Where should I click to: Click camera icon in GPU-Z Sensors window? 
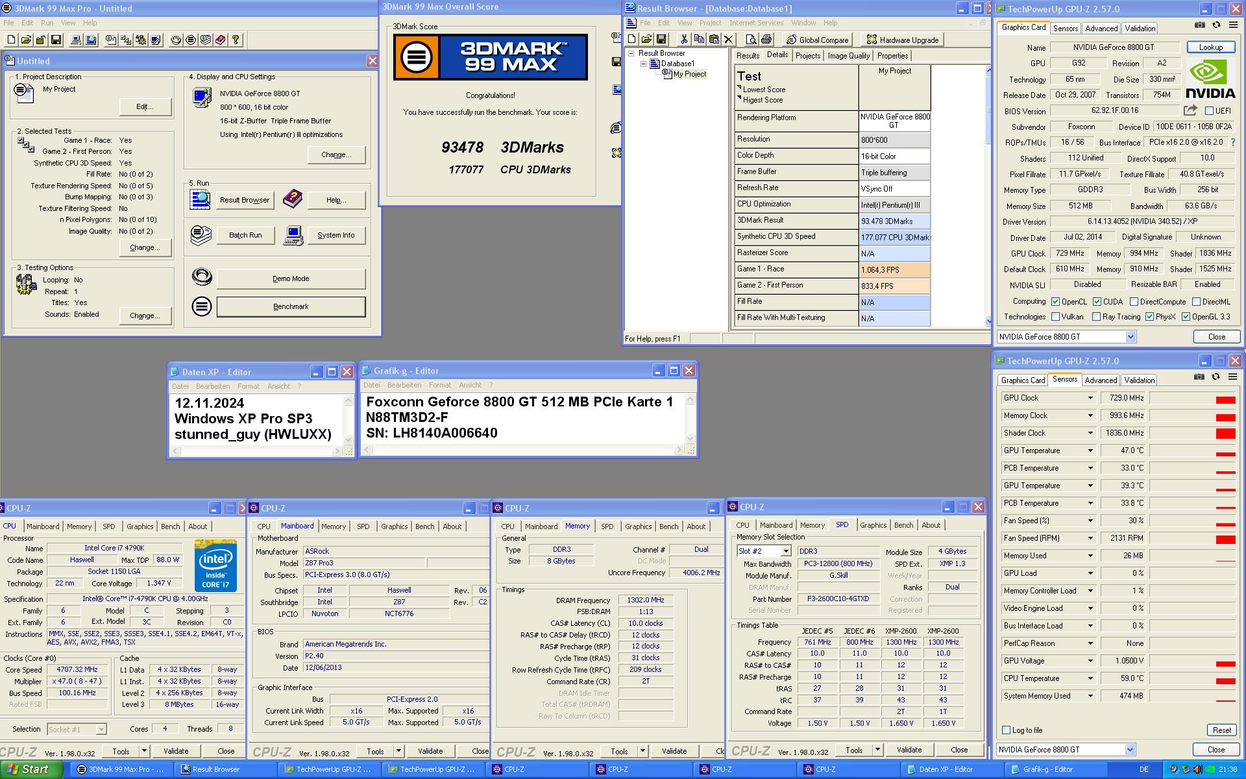(1199, 377)
